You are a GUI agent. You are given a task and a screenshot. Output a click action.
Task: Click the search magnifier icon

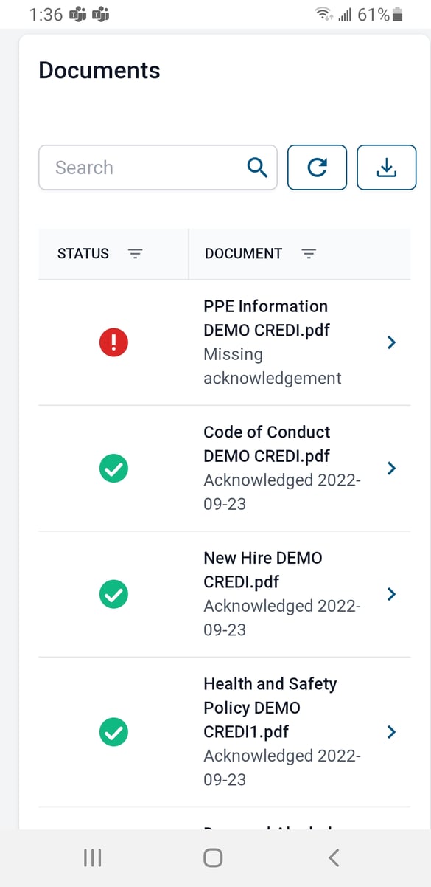(257, 168)
